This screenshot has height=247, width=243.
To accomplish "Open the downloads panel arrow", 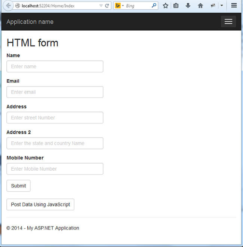I will [188, 6].
